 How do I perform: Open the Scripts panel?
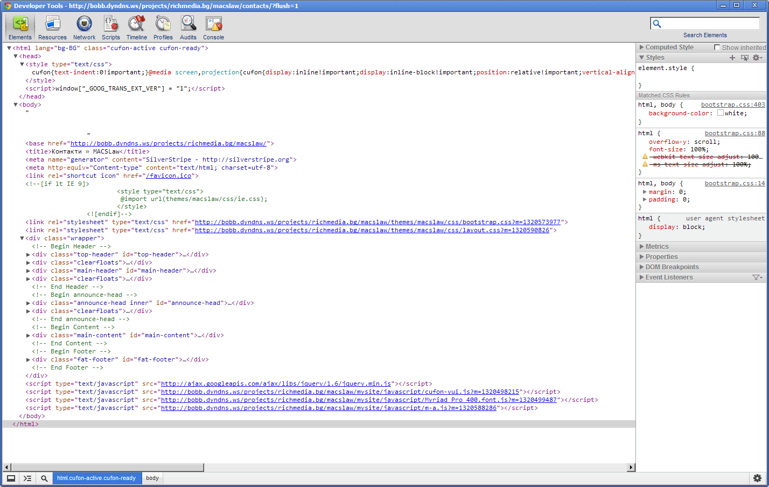111,27
